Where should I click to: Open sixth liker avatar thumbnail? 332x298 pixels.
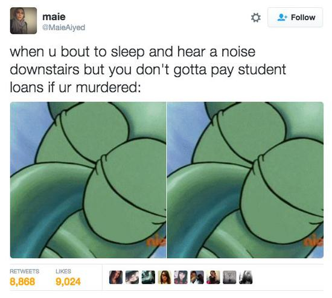pyautogui.click(x=197, y=277)
